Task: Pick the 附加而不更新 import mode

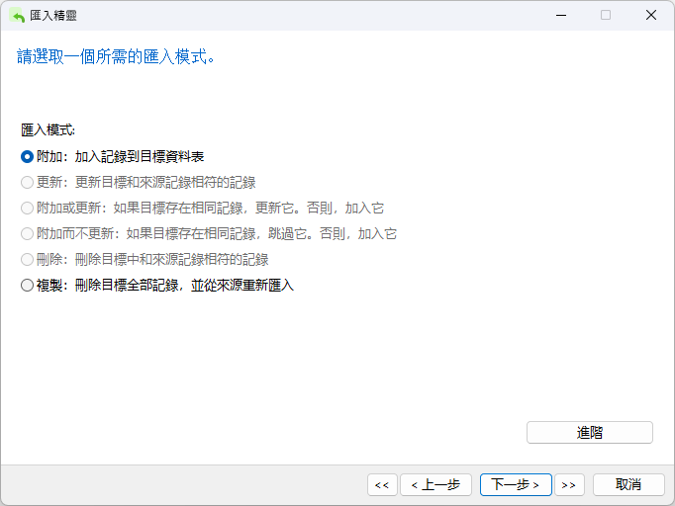Action: pos(27,233)
